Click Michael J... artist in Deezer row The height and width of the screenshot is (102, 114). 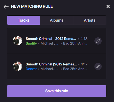tap(49, 69)
